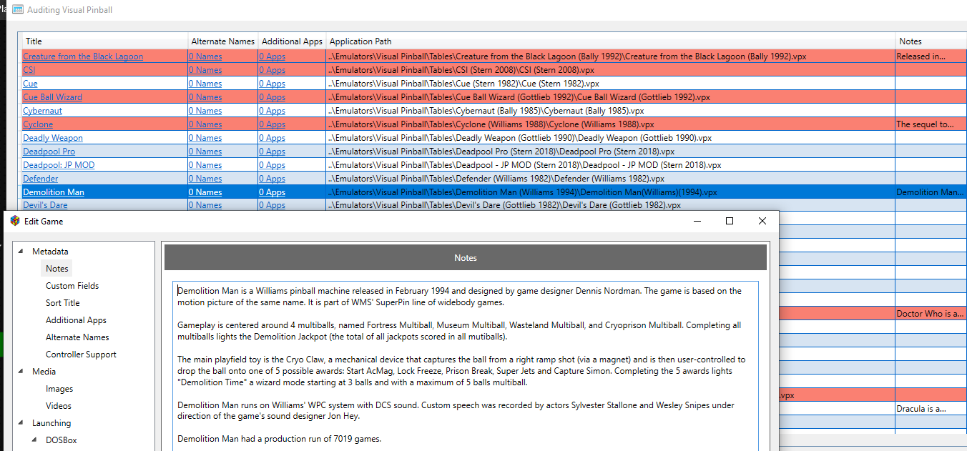Select the Launching tree heading
Viewport: 967px width, 451px height.
coord(51,423)
